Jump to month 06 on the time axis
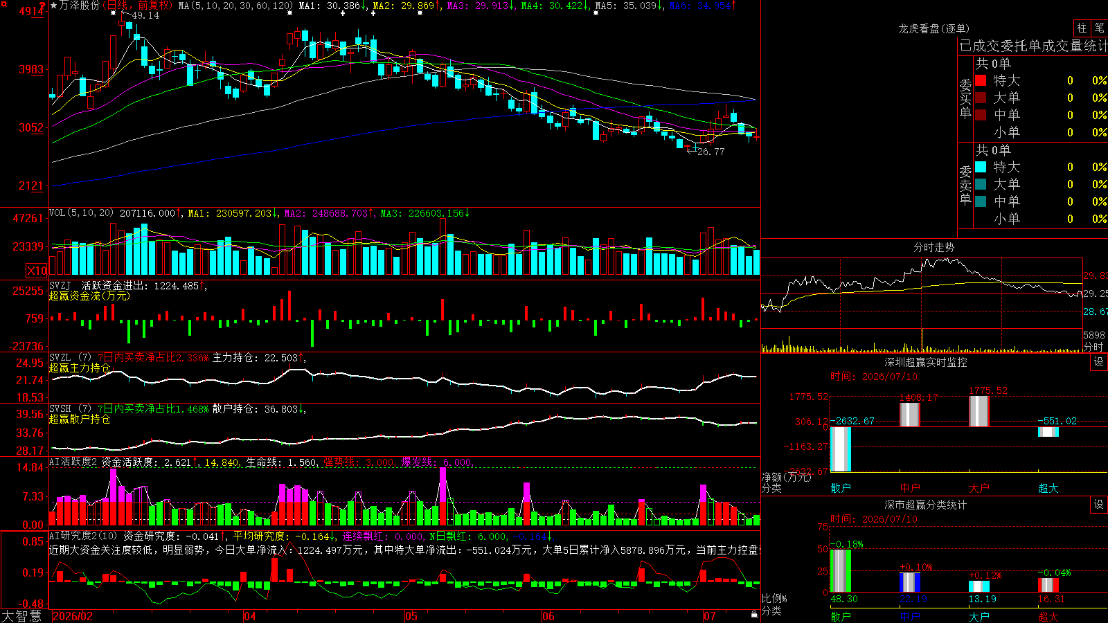The width and height of the screenshot is (1108, 623). click(548, 616)
